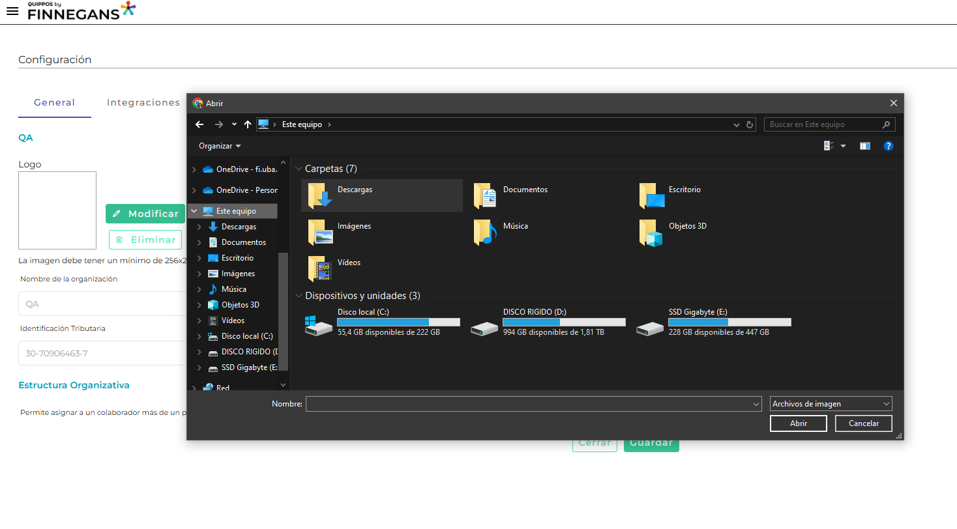Switch to the Integraciones tab
This screenshot has width=957, height=529.
tap(143, 102)
